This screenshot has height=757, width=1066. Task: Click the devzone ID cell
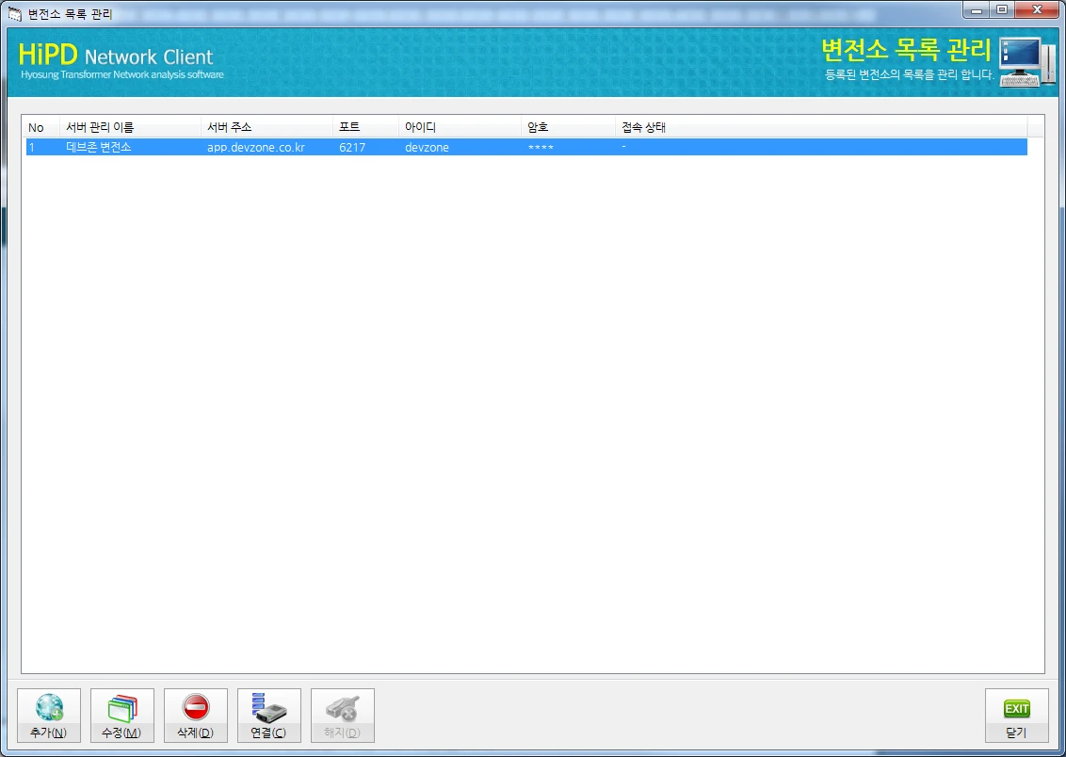pos(427,147)
